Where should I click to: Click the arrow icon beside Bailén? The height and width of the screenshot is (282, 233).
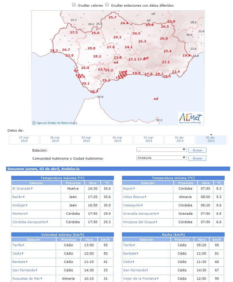24,197
